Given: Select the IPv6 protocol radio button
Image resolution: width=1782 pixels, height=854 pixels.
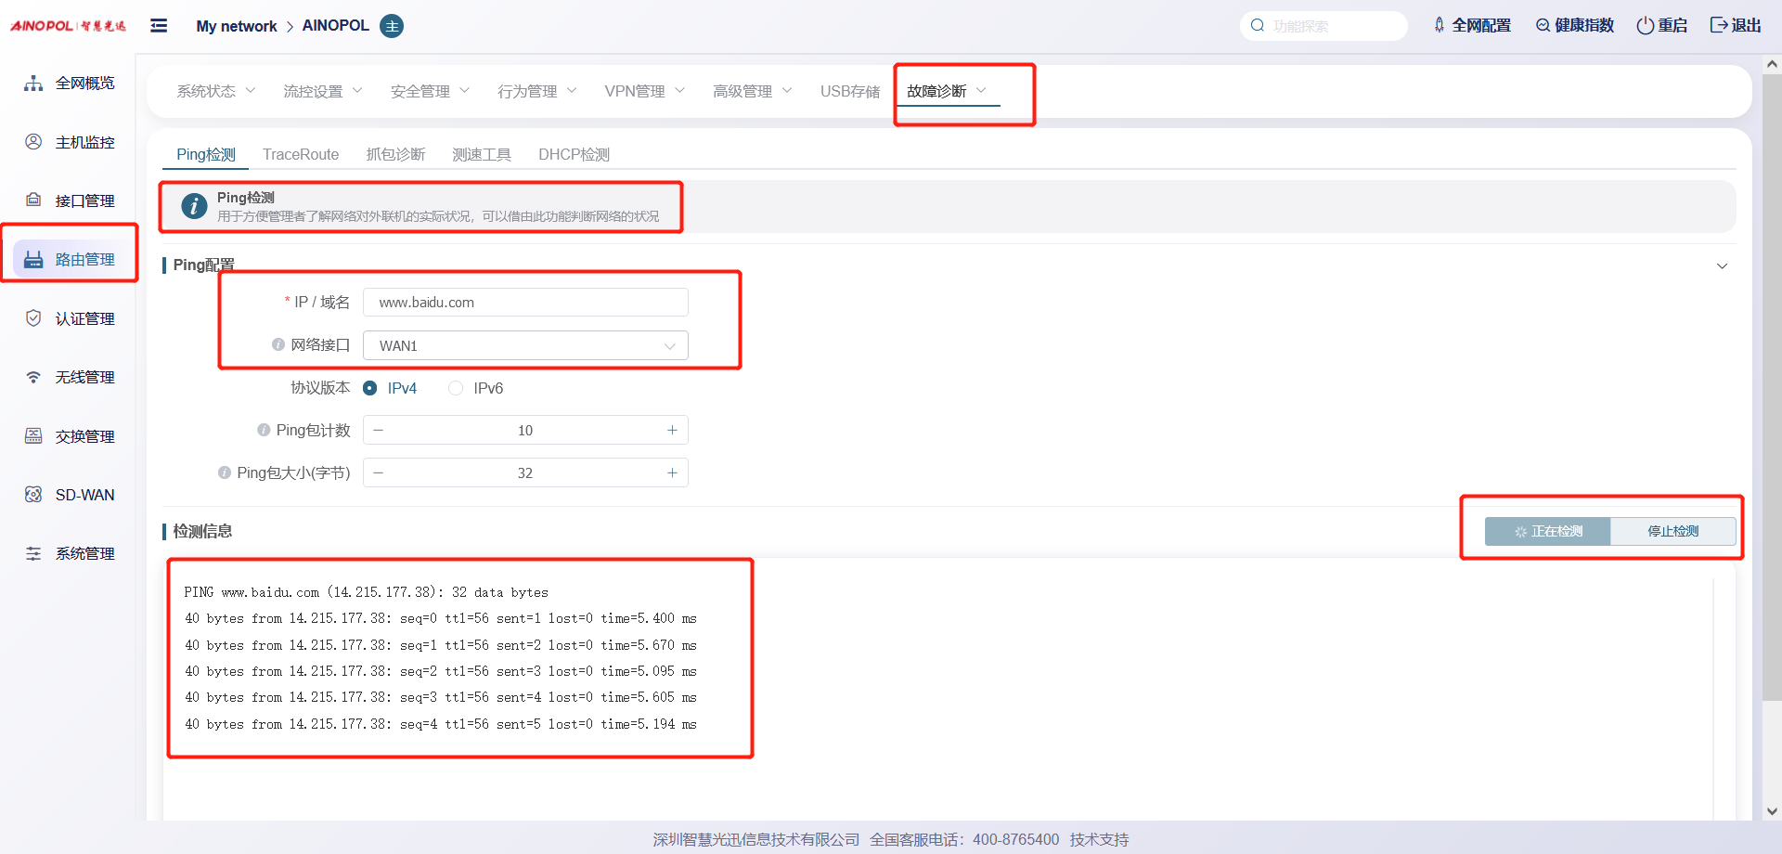Looking at the screenshot, I should point(456,388).
